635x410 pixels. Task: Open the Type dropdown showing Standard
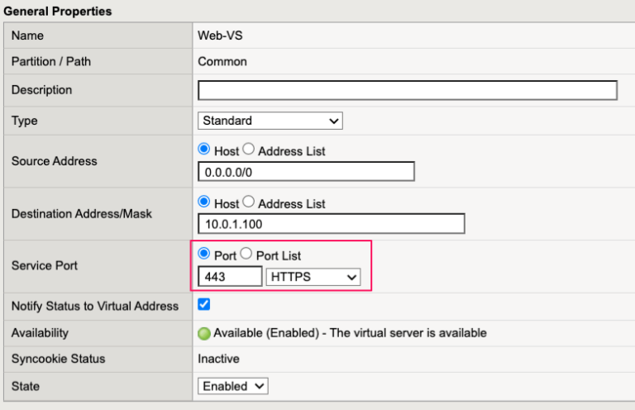tap(270, 121)
